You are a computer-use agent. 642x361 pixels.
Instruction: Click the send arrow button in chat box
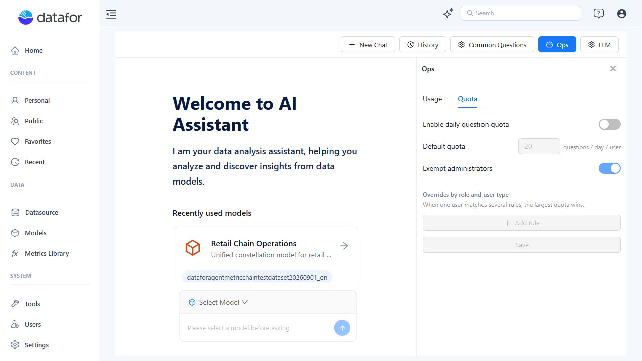[342, 328]
